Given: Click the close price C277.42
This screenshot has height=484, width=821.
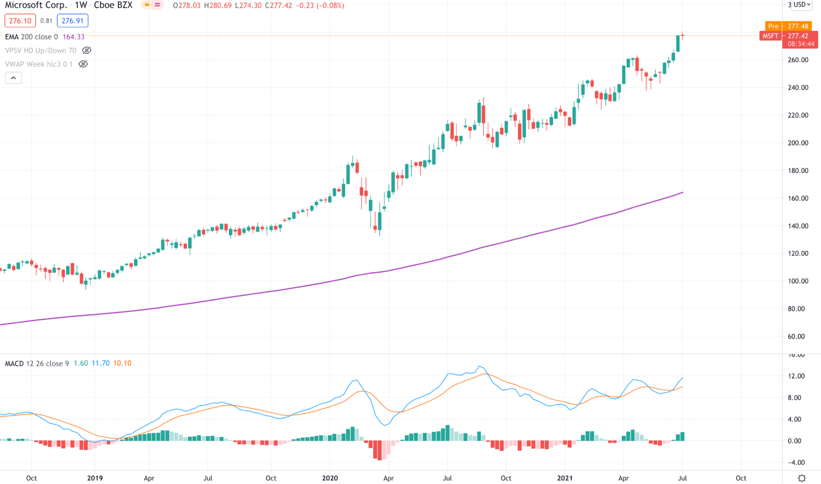Looking at the screenshot, I should click(x=279, y=5).
